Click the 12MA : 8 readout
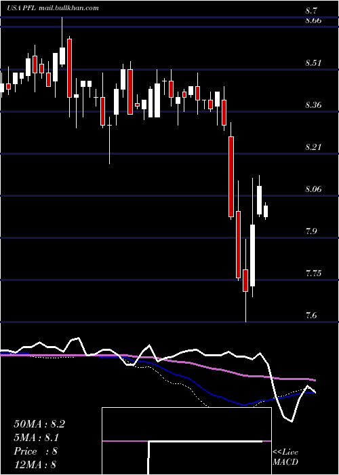Screen dimensions: 339x475 pyautogui.click(x=35, y=465)
